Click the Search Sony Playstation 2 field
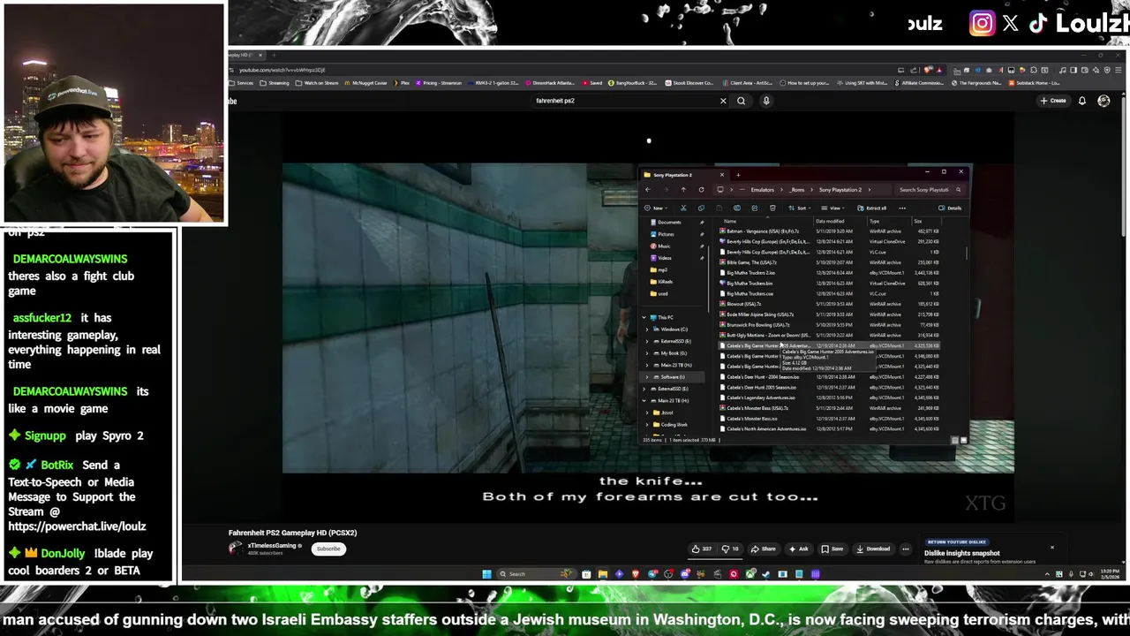This screenshot has width=1130, height=636. coord(930,190)
